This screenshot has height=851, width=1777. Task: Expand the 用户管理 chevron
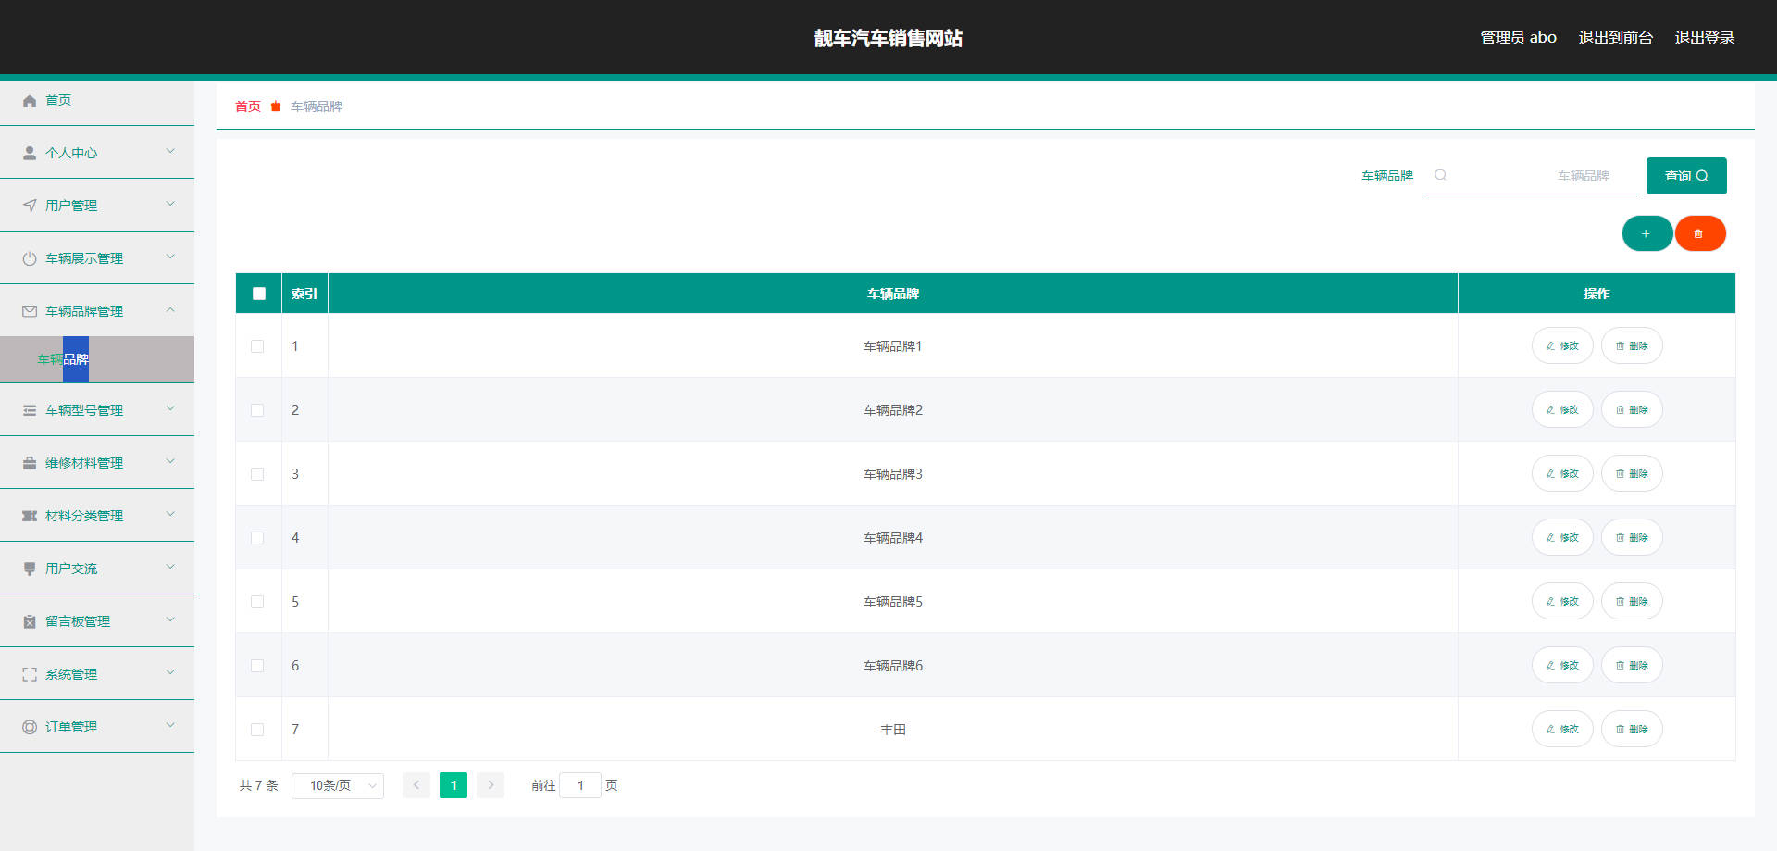click(170, 204)
